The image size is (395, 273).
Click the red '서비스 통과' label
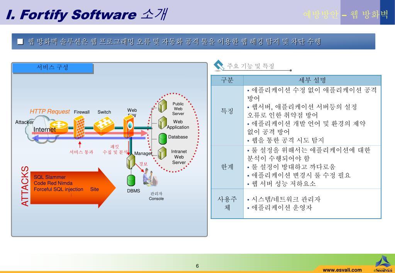pos(81,152)
